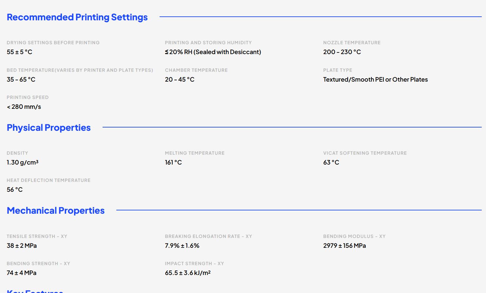
Task: Click the bed temperature value 35 – 65 °C
Action: [x=21, y=79]
